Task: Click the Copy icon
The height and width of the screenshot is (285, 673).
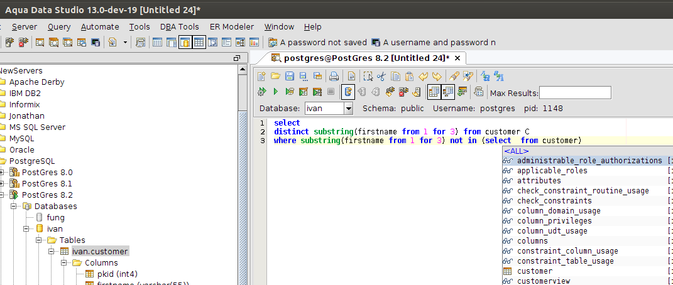Action: 395,77
